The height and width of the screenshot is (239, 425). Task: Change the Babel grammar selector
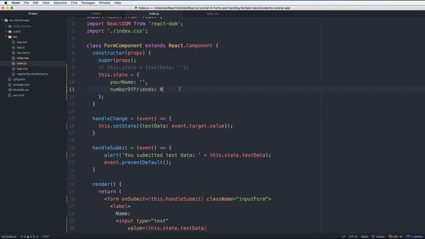pos(365,236)
